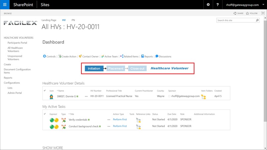Click the Controls dashboard icon
Viewport: 267px width, 150px height.
(x=44, y=56)
